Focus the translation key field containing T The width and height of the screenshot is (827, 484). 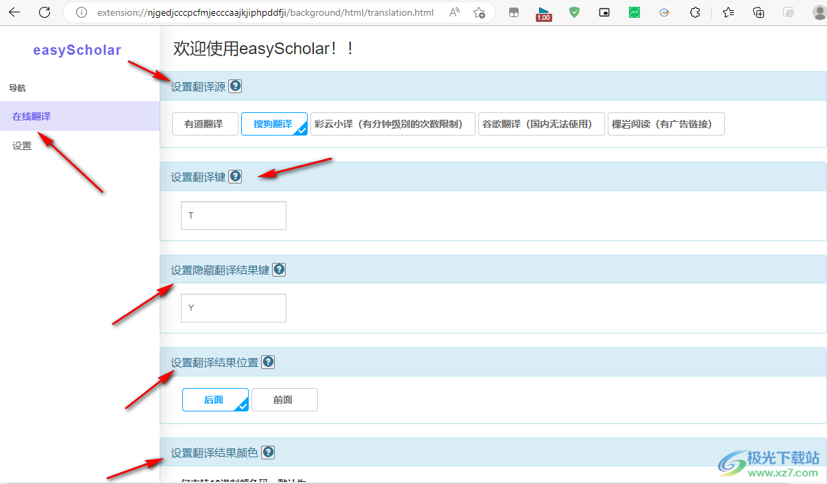234,216
